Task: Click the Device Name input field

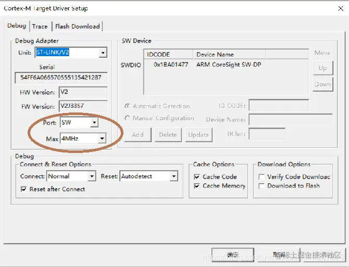Action: pyautogui.click(x=291, y=120)
